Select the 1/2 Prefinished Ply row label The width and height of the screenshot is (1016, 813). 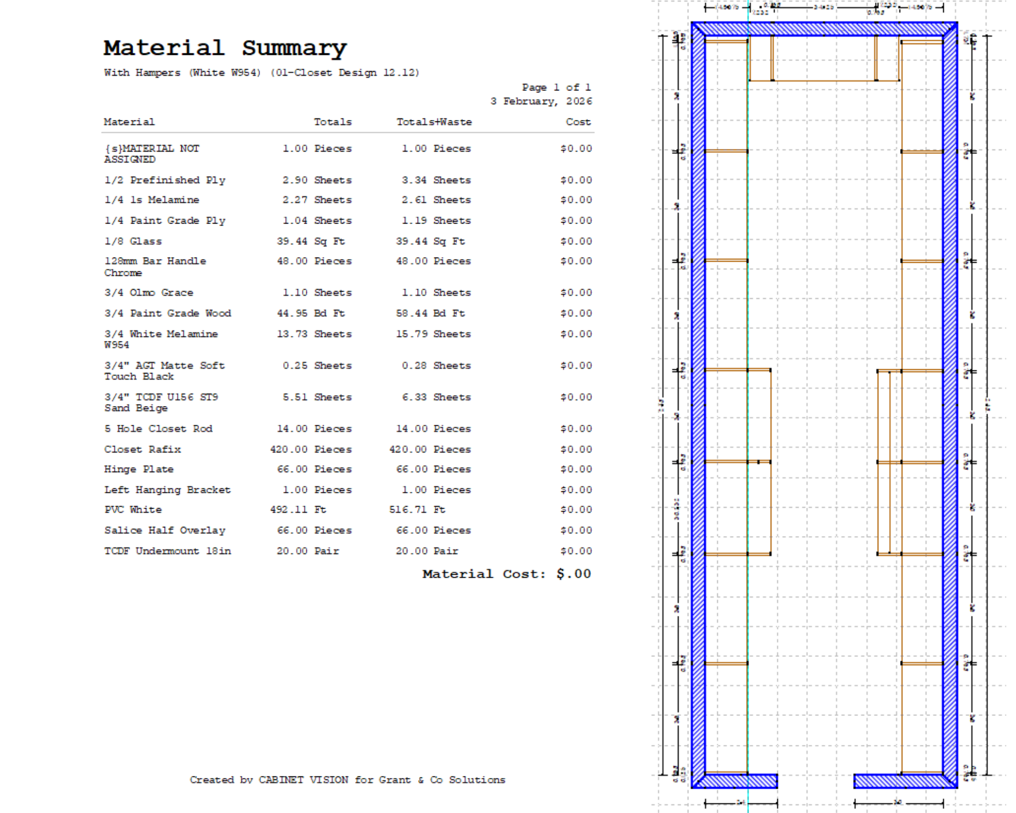pyautogui.click(x=165, y=180)
